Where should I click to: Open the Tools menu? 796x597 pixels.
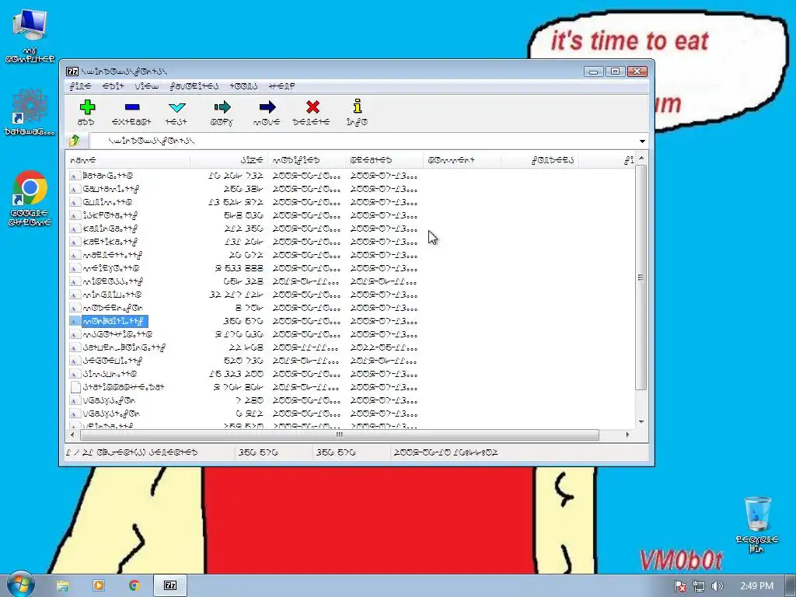243,86
